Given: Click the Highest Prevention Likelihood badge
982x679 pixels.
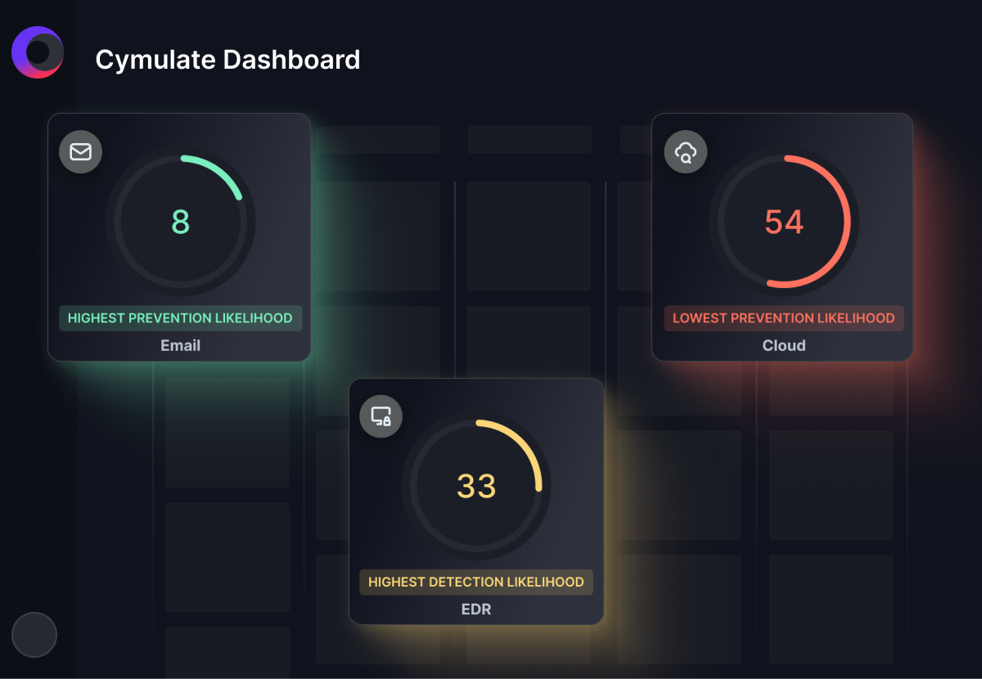Looking at the screenshot, I should coord(180,318).
